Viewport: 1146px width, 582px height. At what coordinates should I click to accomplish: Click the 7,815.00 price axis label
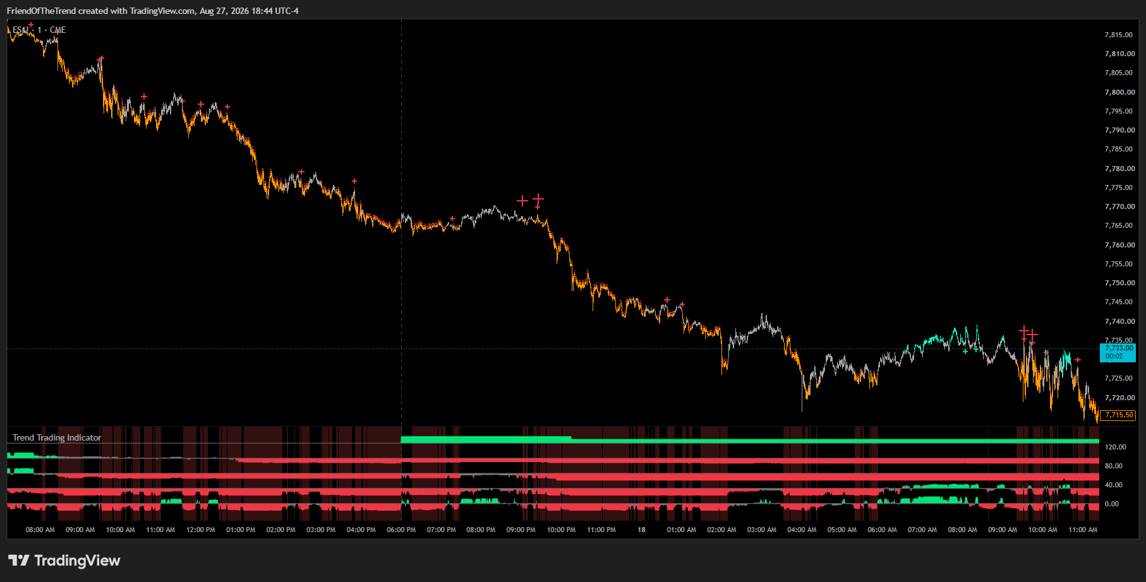(x=1119, y=35)
